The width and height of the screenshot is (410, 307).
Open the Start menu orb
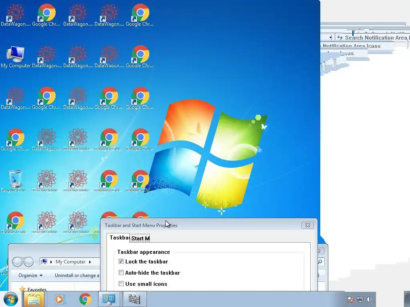coord(11,299)
